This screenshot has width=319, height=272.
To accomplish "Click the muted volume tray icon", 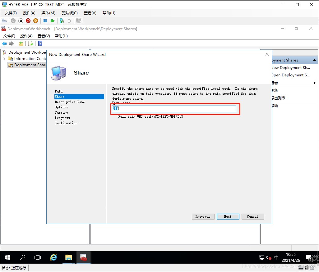I will click(x=269, y=258).
